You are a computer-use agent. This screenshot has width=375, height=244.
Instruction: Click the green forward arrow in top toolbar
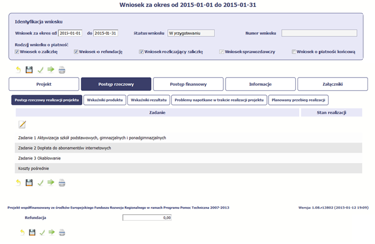coord(51,70)
